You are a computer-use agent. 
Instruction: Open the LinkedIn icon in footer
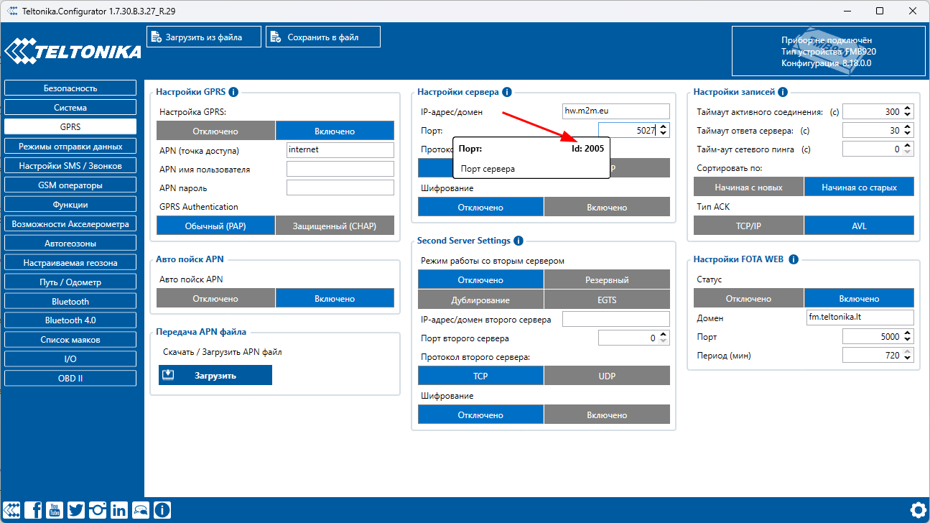(119, 510)
